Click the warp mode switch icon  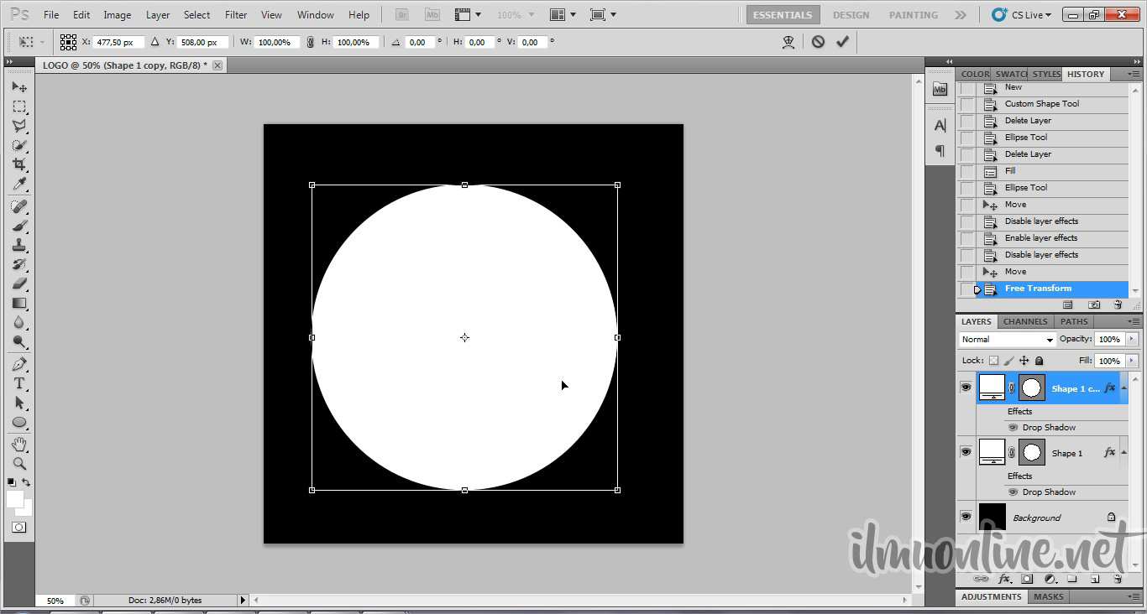pyautogui.click(x=788, y=42)
